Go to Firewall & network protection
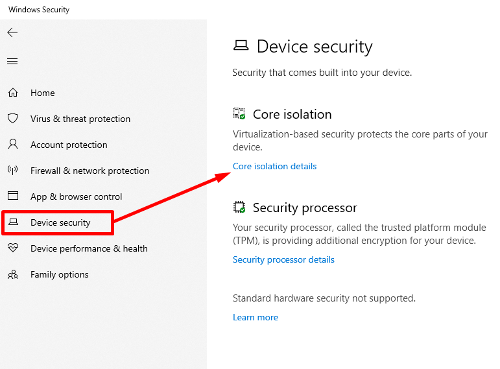This screenshot has width=500, height=369. [x=89, y=171]
